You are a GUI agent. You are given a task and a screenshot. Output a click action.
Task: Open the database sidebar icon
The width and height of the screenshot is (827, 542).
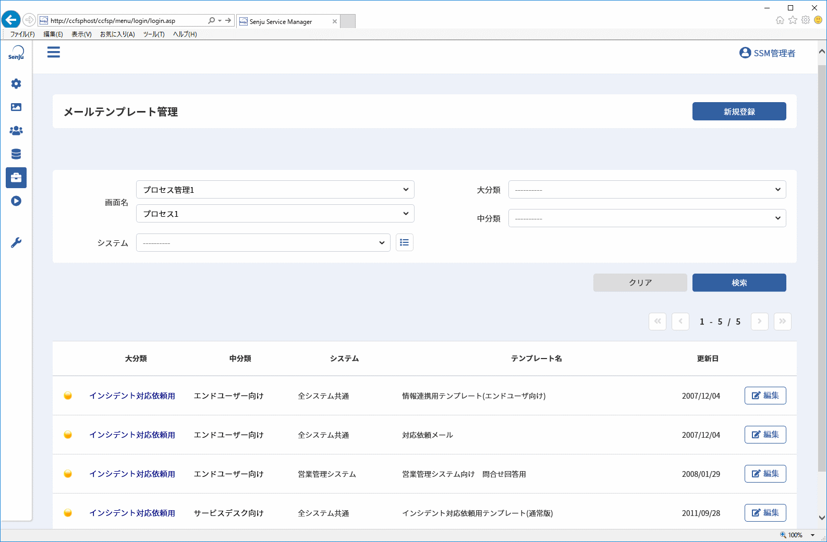click(16, 154)
